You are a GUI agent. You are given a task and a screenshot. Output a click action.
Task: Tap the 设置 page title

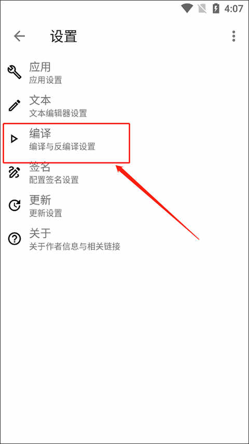(x=64, y=36)
